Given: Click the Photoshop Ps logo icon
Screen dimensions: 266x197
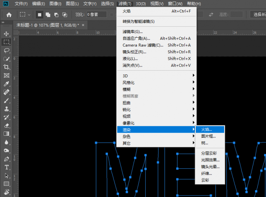Looking at the screenshot, I should point(6,3).
